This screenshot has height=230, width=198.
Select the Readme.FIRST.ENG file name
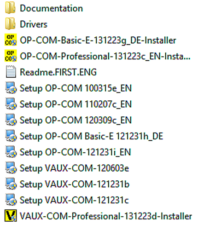[x=58, y=72]
